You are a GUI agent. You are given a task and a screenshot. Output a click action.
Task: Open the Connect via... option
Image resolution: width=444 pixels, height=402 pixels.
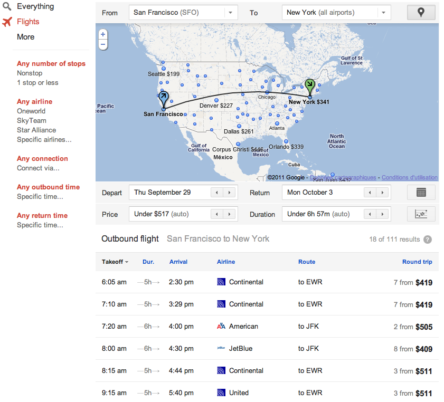pos(38,168)
